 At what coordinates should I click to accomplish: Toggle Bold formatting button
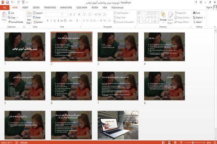coord(48,21)
